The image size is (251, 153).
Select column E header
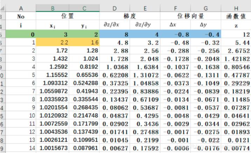(x=145, y=8)
